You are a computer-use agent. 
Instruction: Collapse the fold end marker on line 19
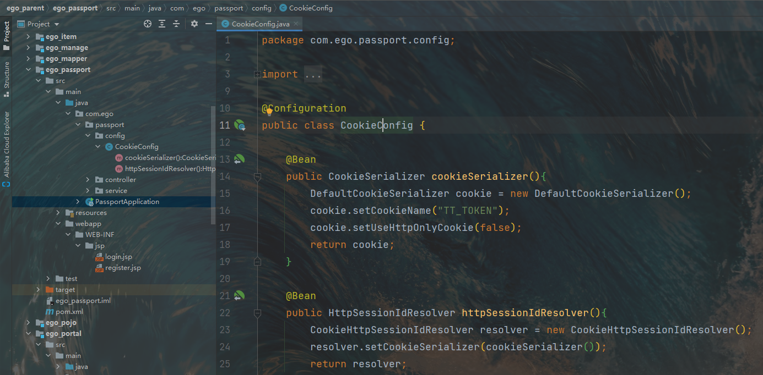click(x=257, y=262)
